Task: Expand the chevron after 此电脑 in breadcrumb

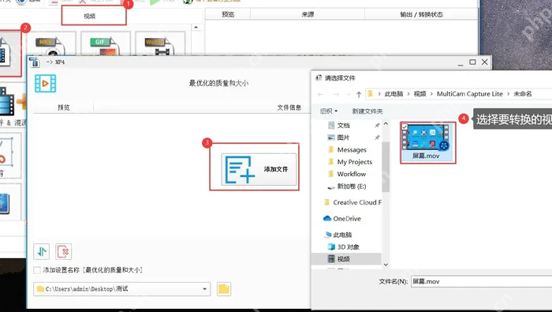Action: pos(408,94)
